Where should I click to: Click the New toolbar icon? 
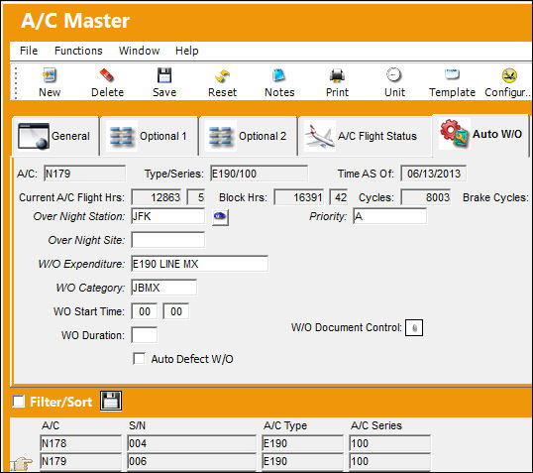[50, 75]
